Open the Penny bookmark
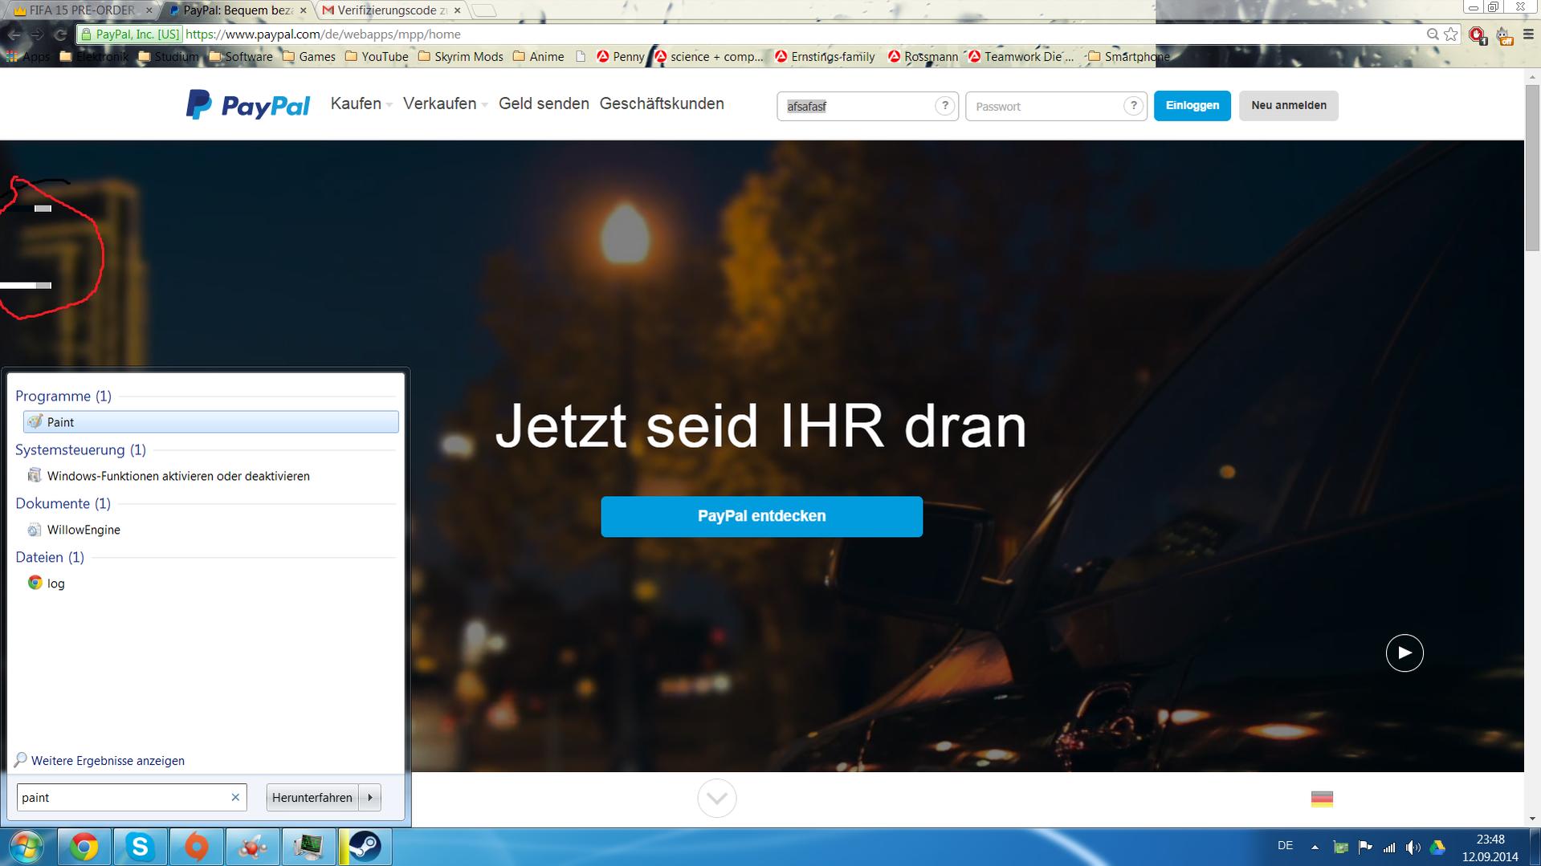The width and height of the screenshot is (1541, 866). pyautogui.click(x=621, y=57)
